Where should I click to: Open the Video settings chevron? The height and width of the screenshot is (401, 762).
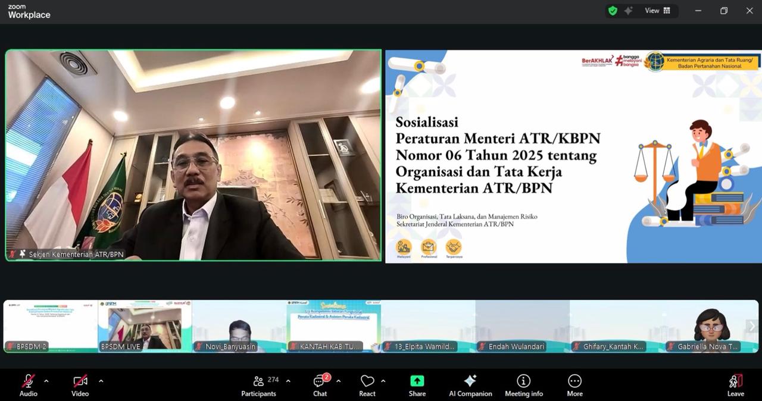[x=101, y=381]
